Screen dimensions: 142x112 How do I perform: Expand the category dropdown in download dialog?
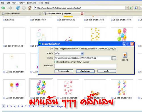pos(82,54)
